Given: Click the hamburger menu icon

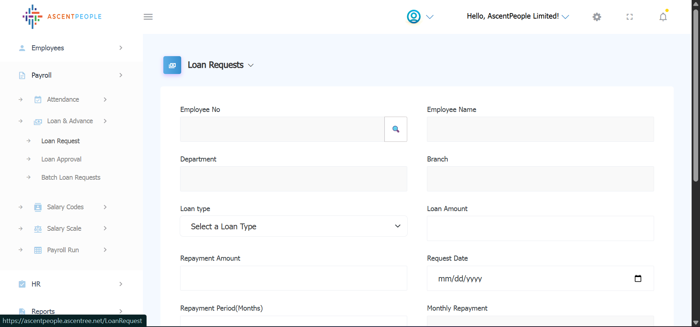Looking at the screenshot, I should pyautogui.click(x=148, y=17).
